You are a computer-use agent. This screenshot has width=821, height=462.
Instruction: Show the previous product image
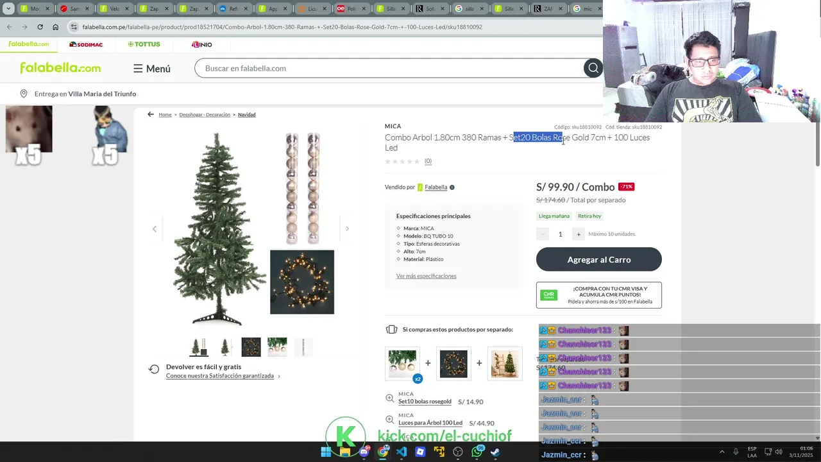pos(154,229)
